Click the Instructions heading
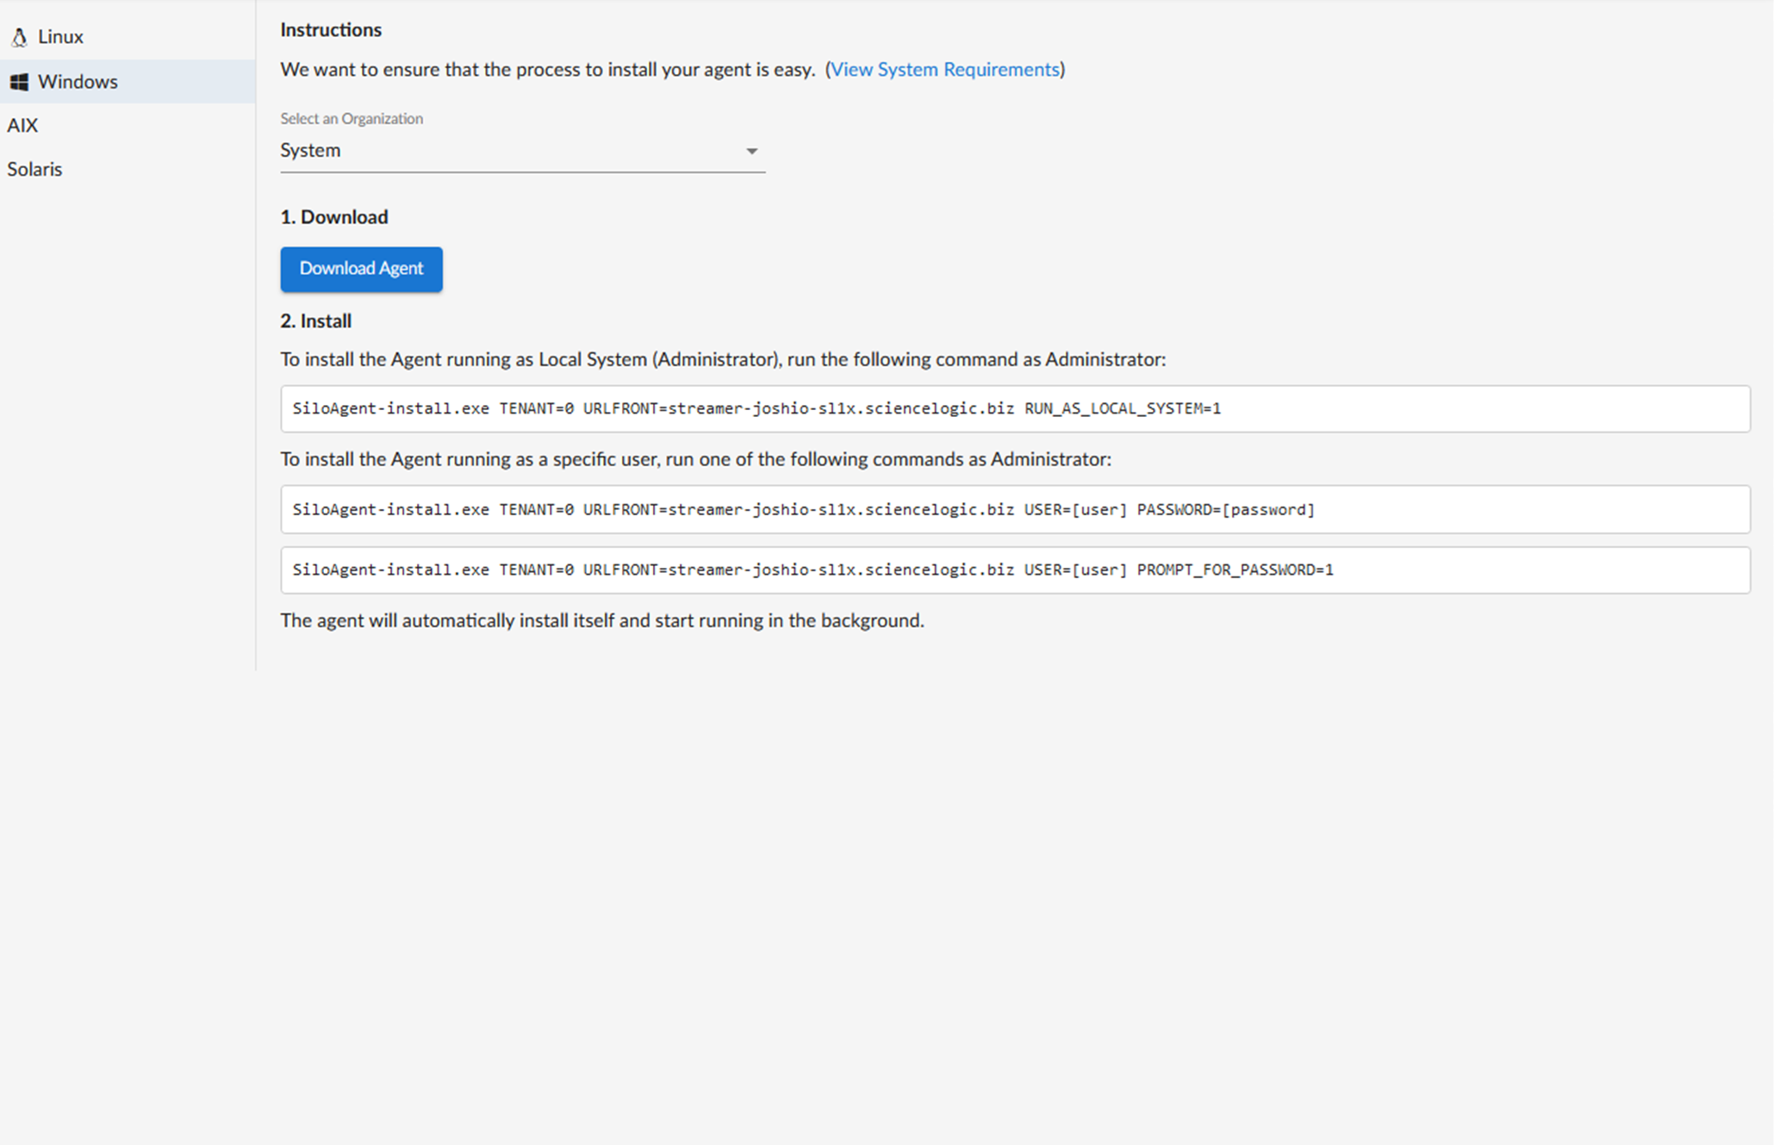Image resolution: width=1774 pixels, height=1145 pixels. pos(331,30)
